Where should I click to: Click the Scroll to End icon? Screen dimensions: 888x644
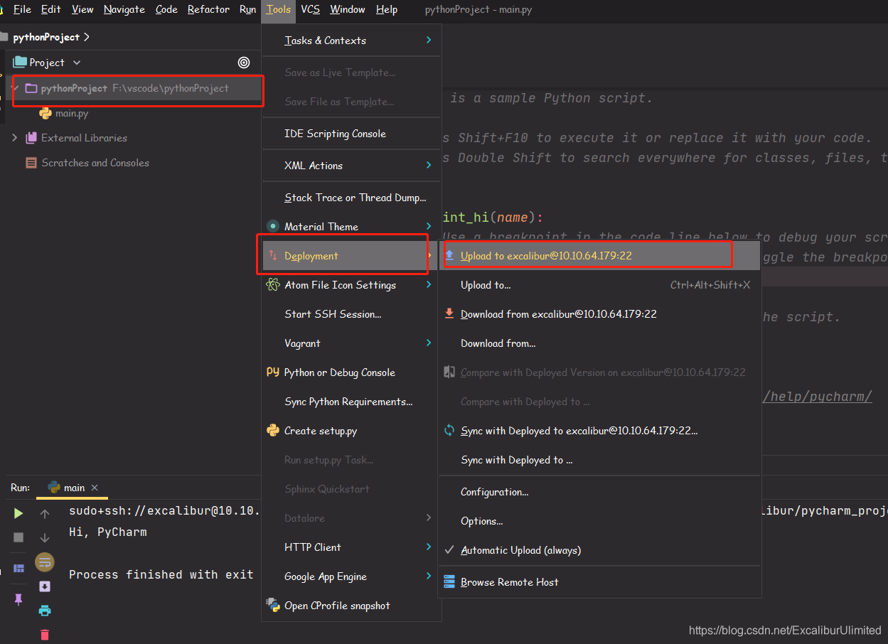point(45,586)
